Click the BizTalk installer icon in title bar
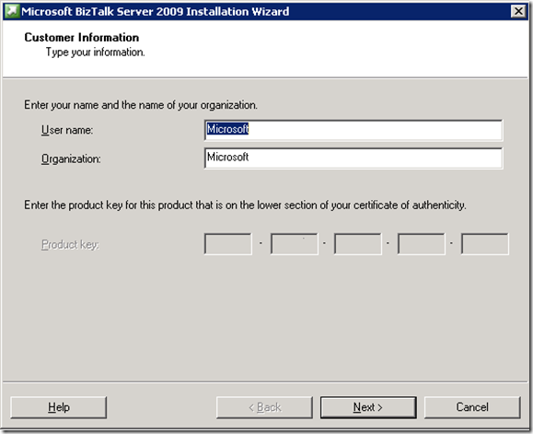This screenshot has width=533, height=434. pyautogui.click(x=12, y=11)
